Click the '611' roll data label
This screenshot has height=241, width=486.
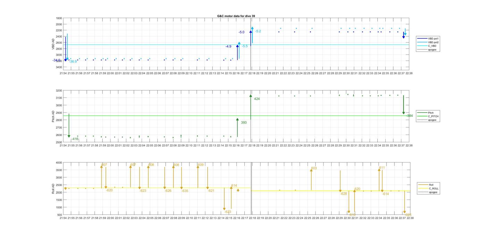tap(382, 168)
